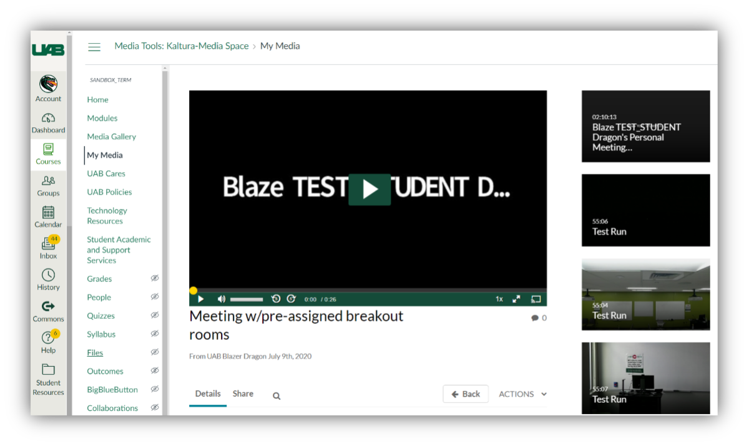Change playback speed via the 1x control
749x446 pixels.
[x=499, y=299]
